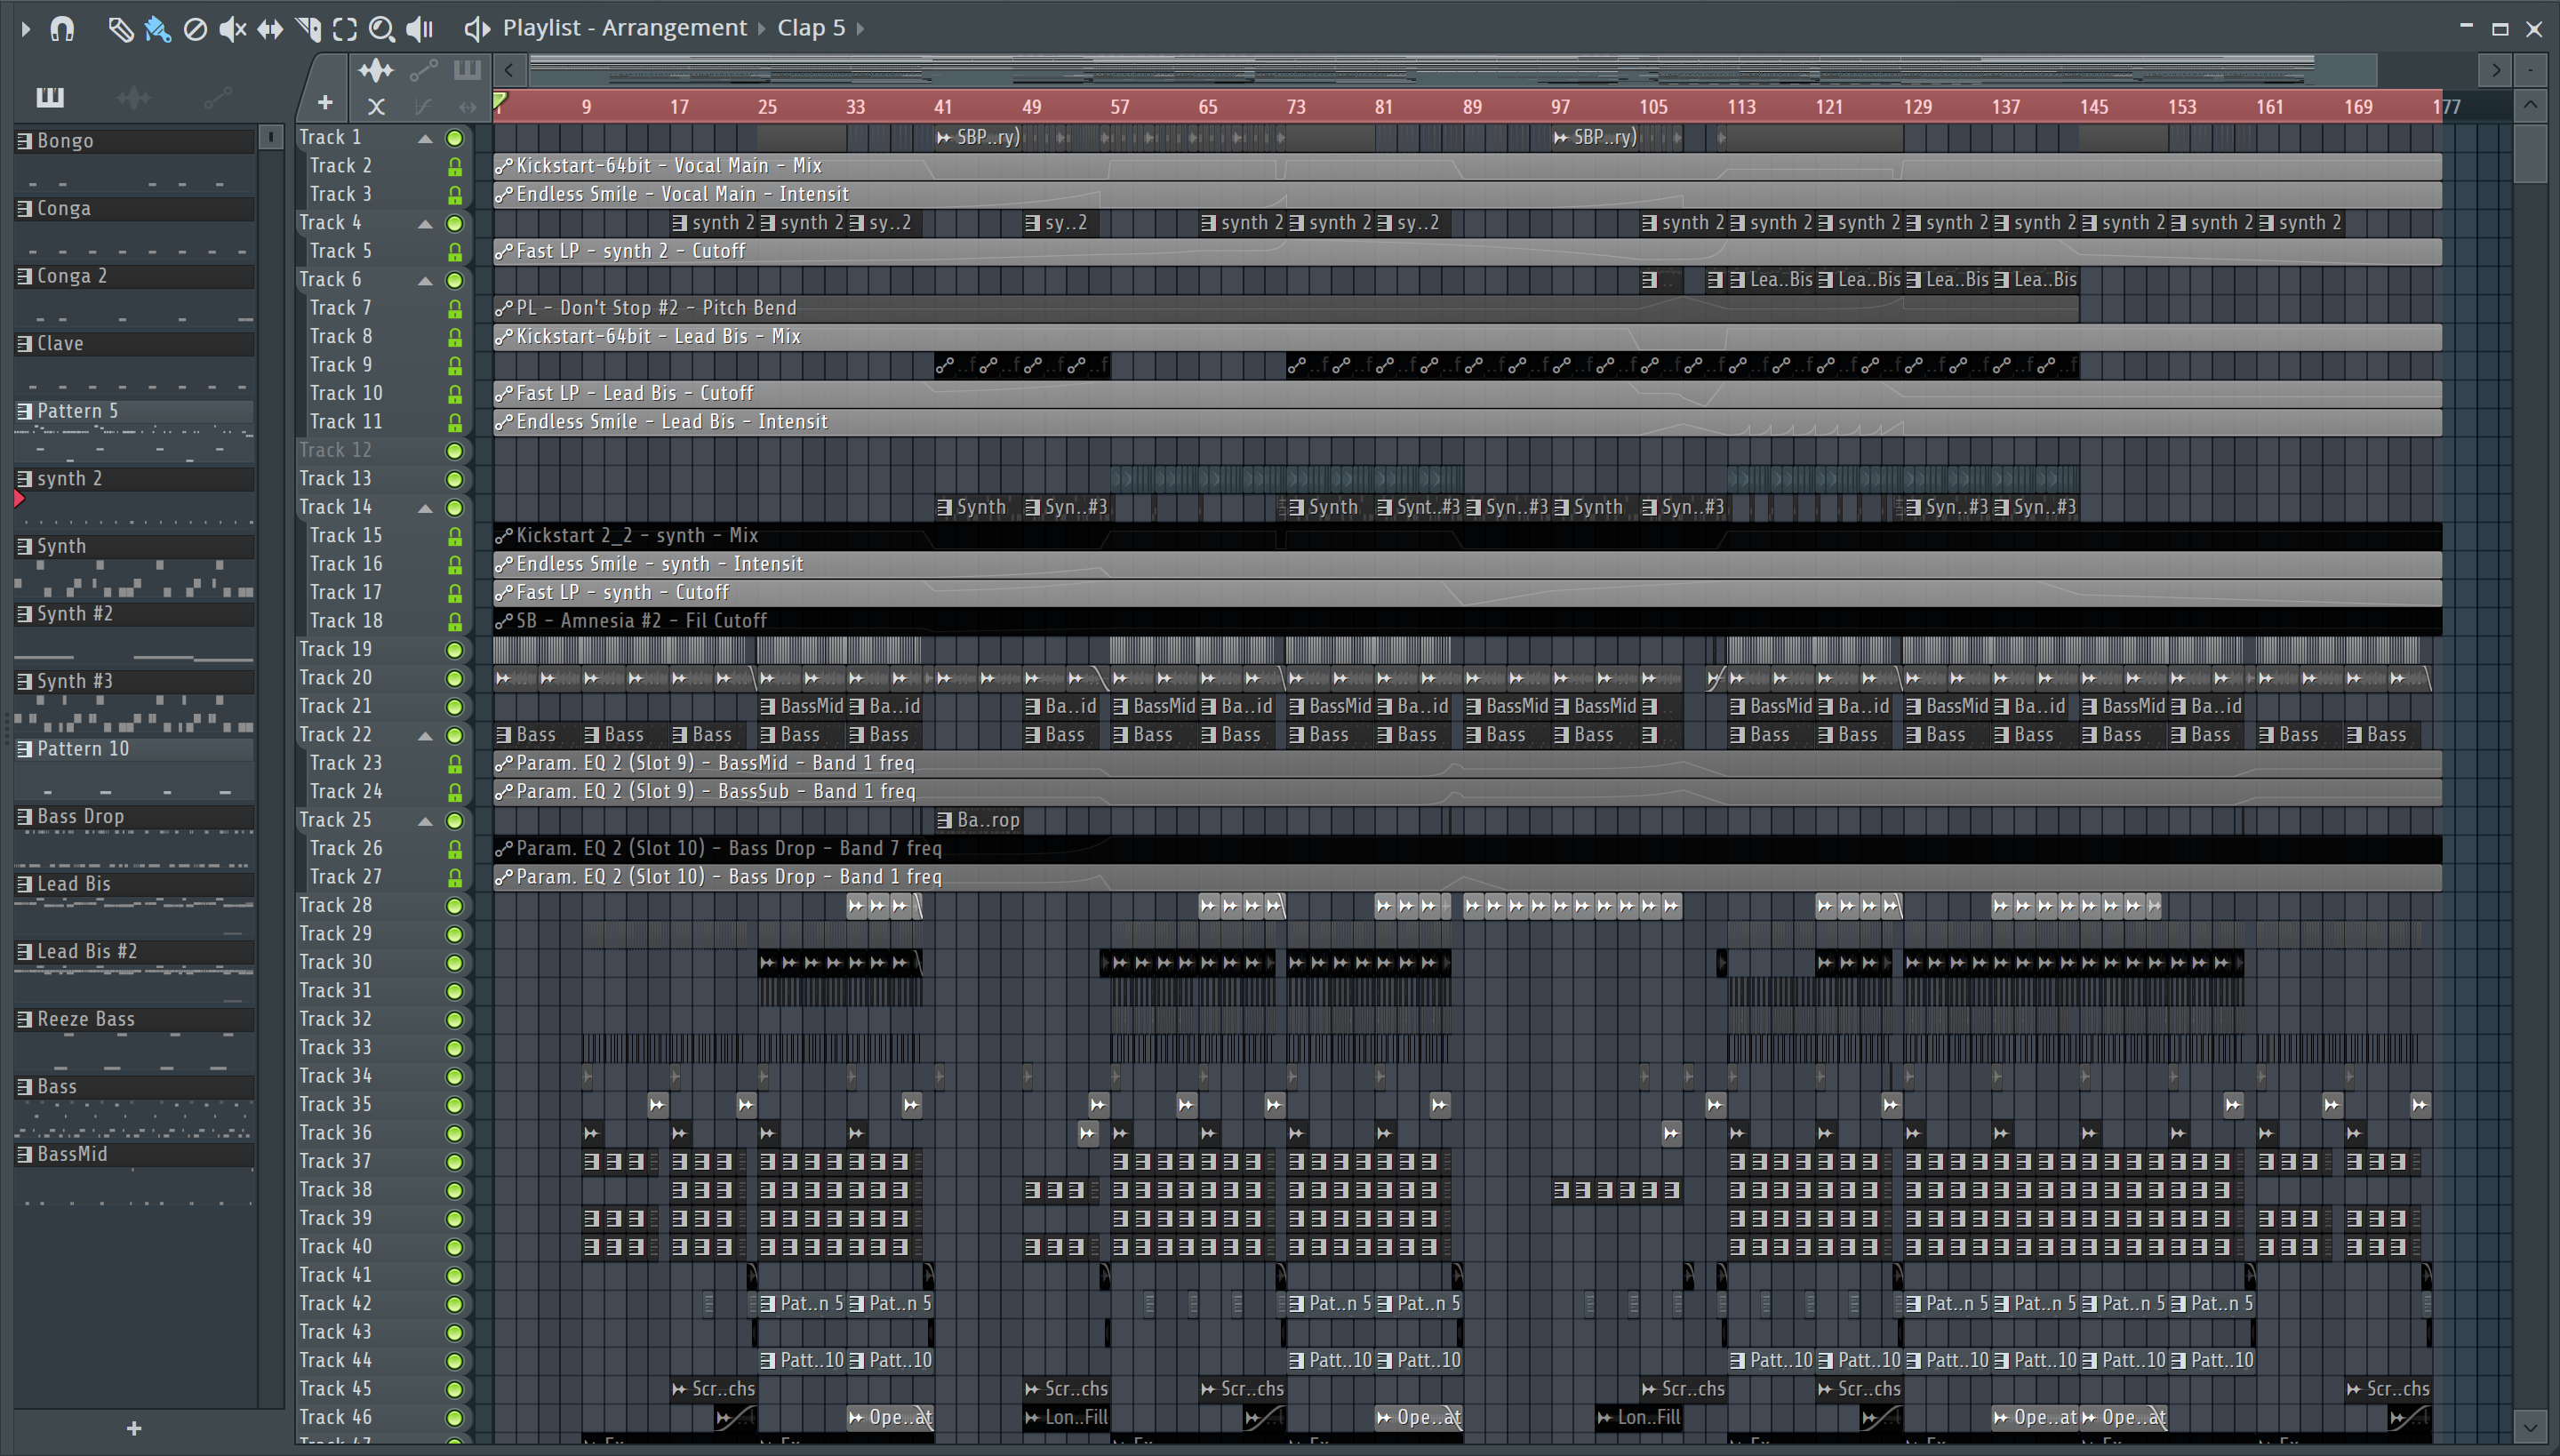Click the left arrow of overview scrollbar
This screenshot has width=2560, height=1456.
510,70
